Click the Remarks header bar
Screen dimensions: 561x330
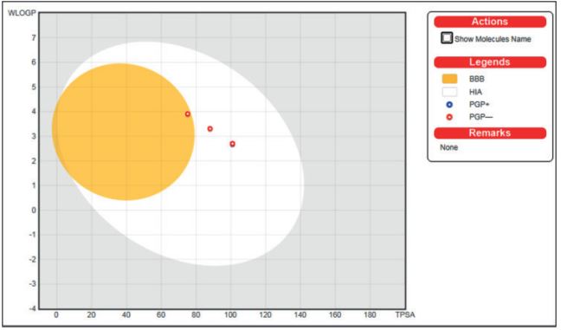[490, 133]
